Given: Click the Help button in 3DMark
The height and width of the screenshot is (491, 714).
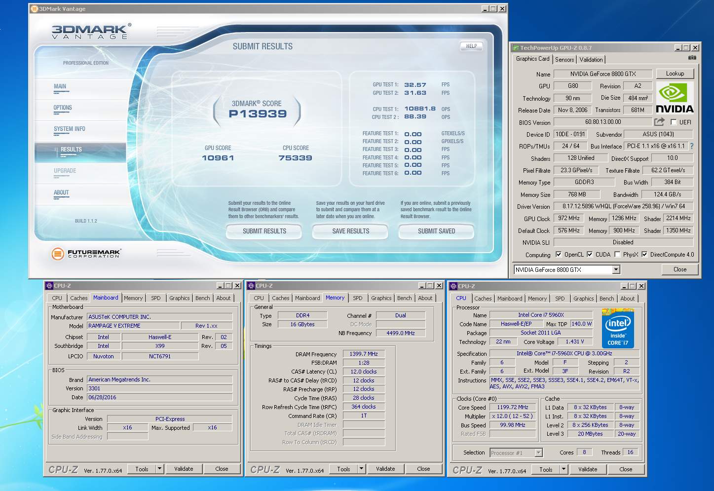Looking at the screenshot, I should pos(471,46).
